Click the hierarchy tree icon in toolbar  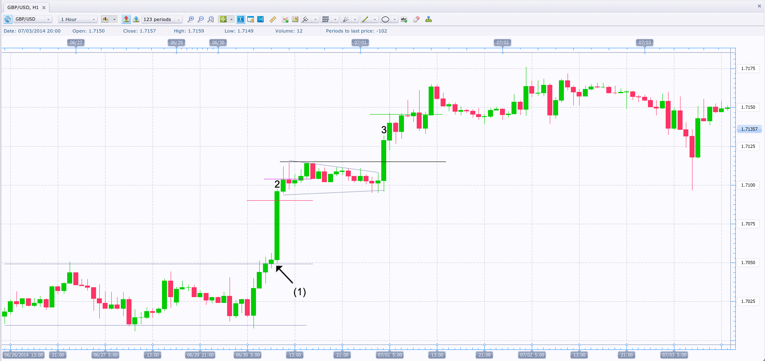click(429, 19)
